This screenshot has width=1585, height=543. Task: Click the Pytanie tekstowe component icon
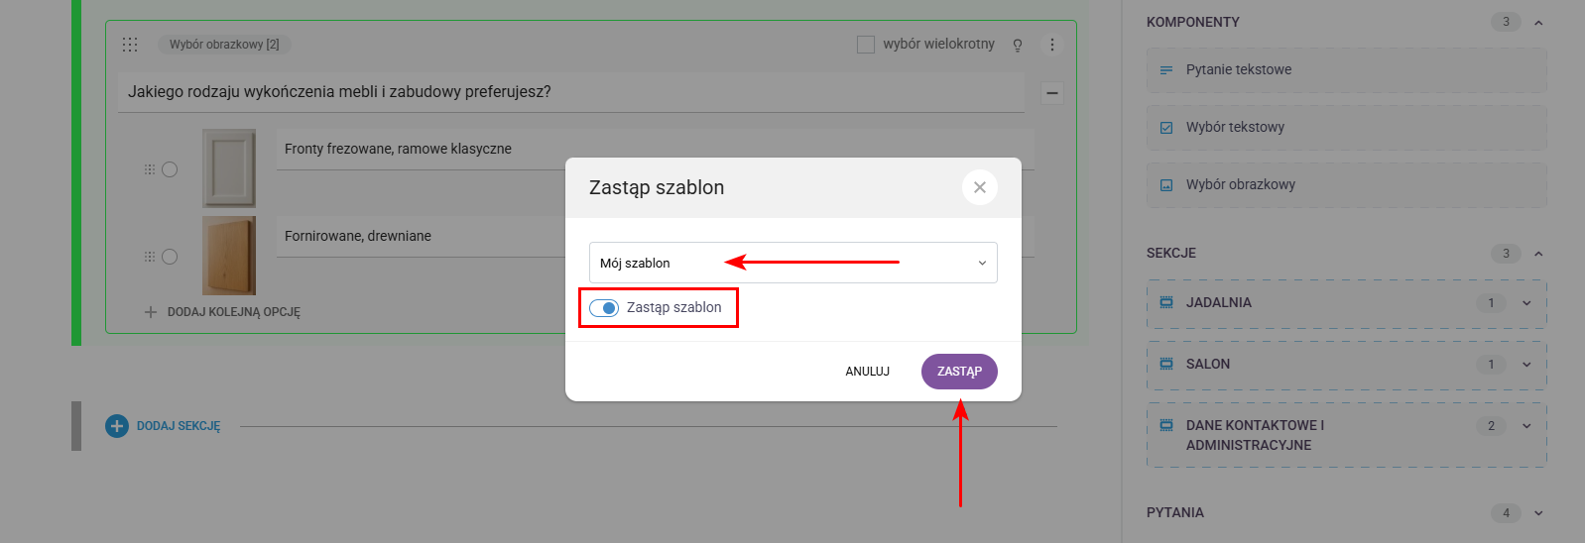1166,70
